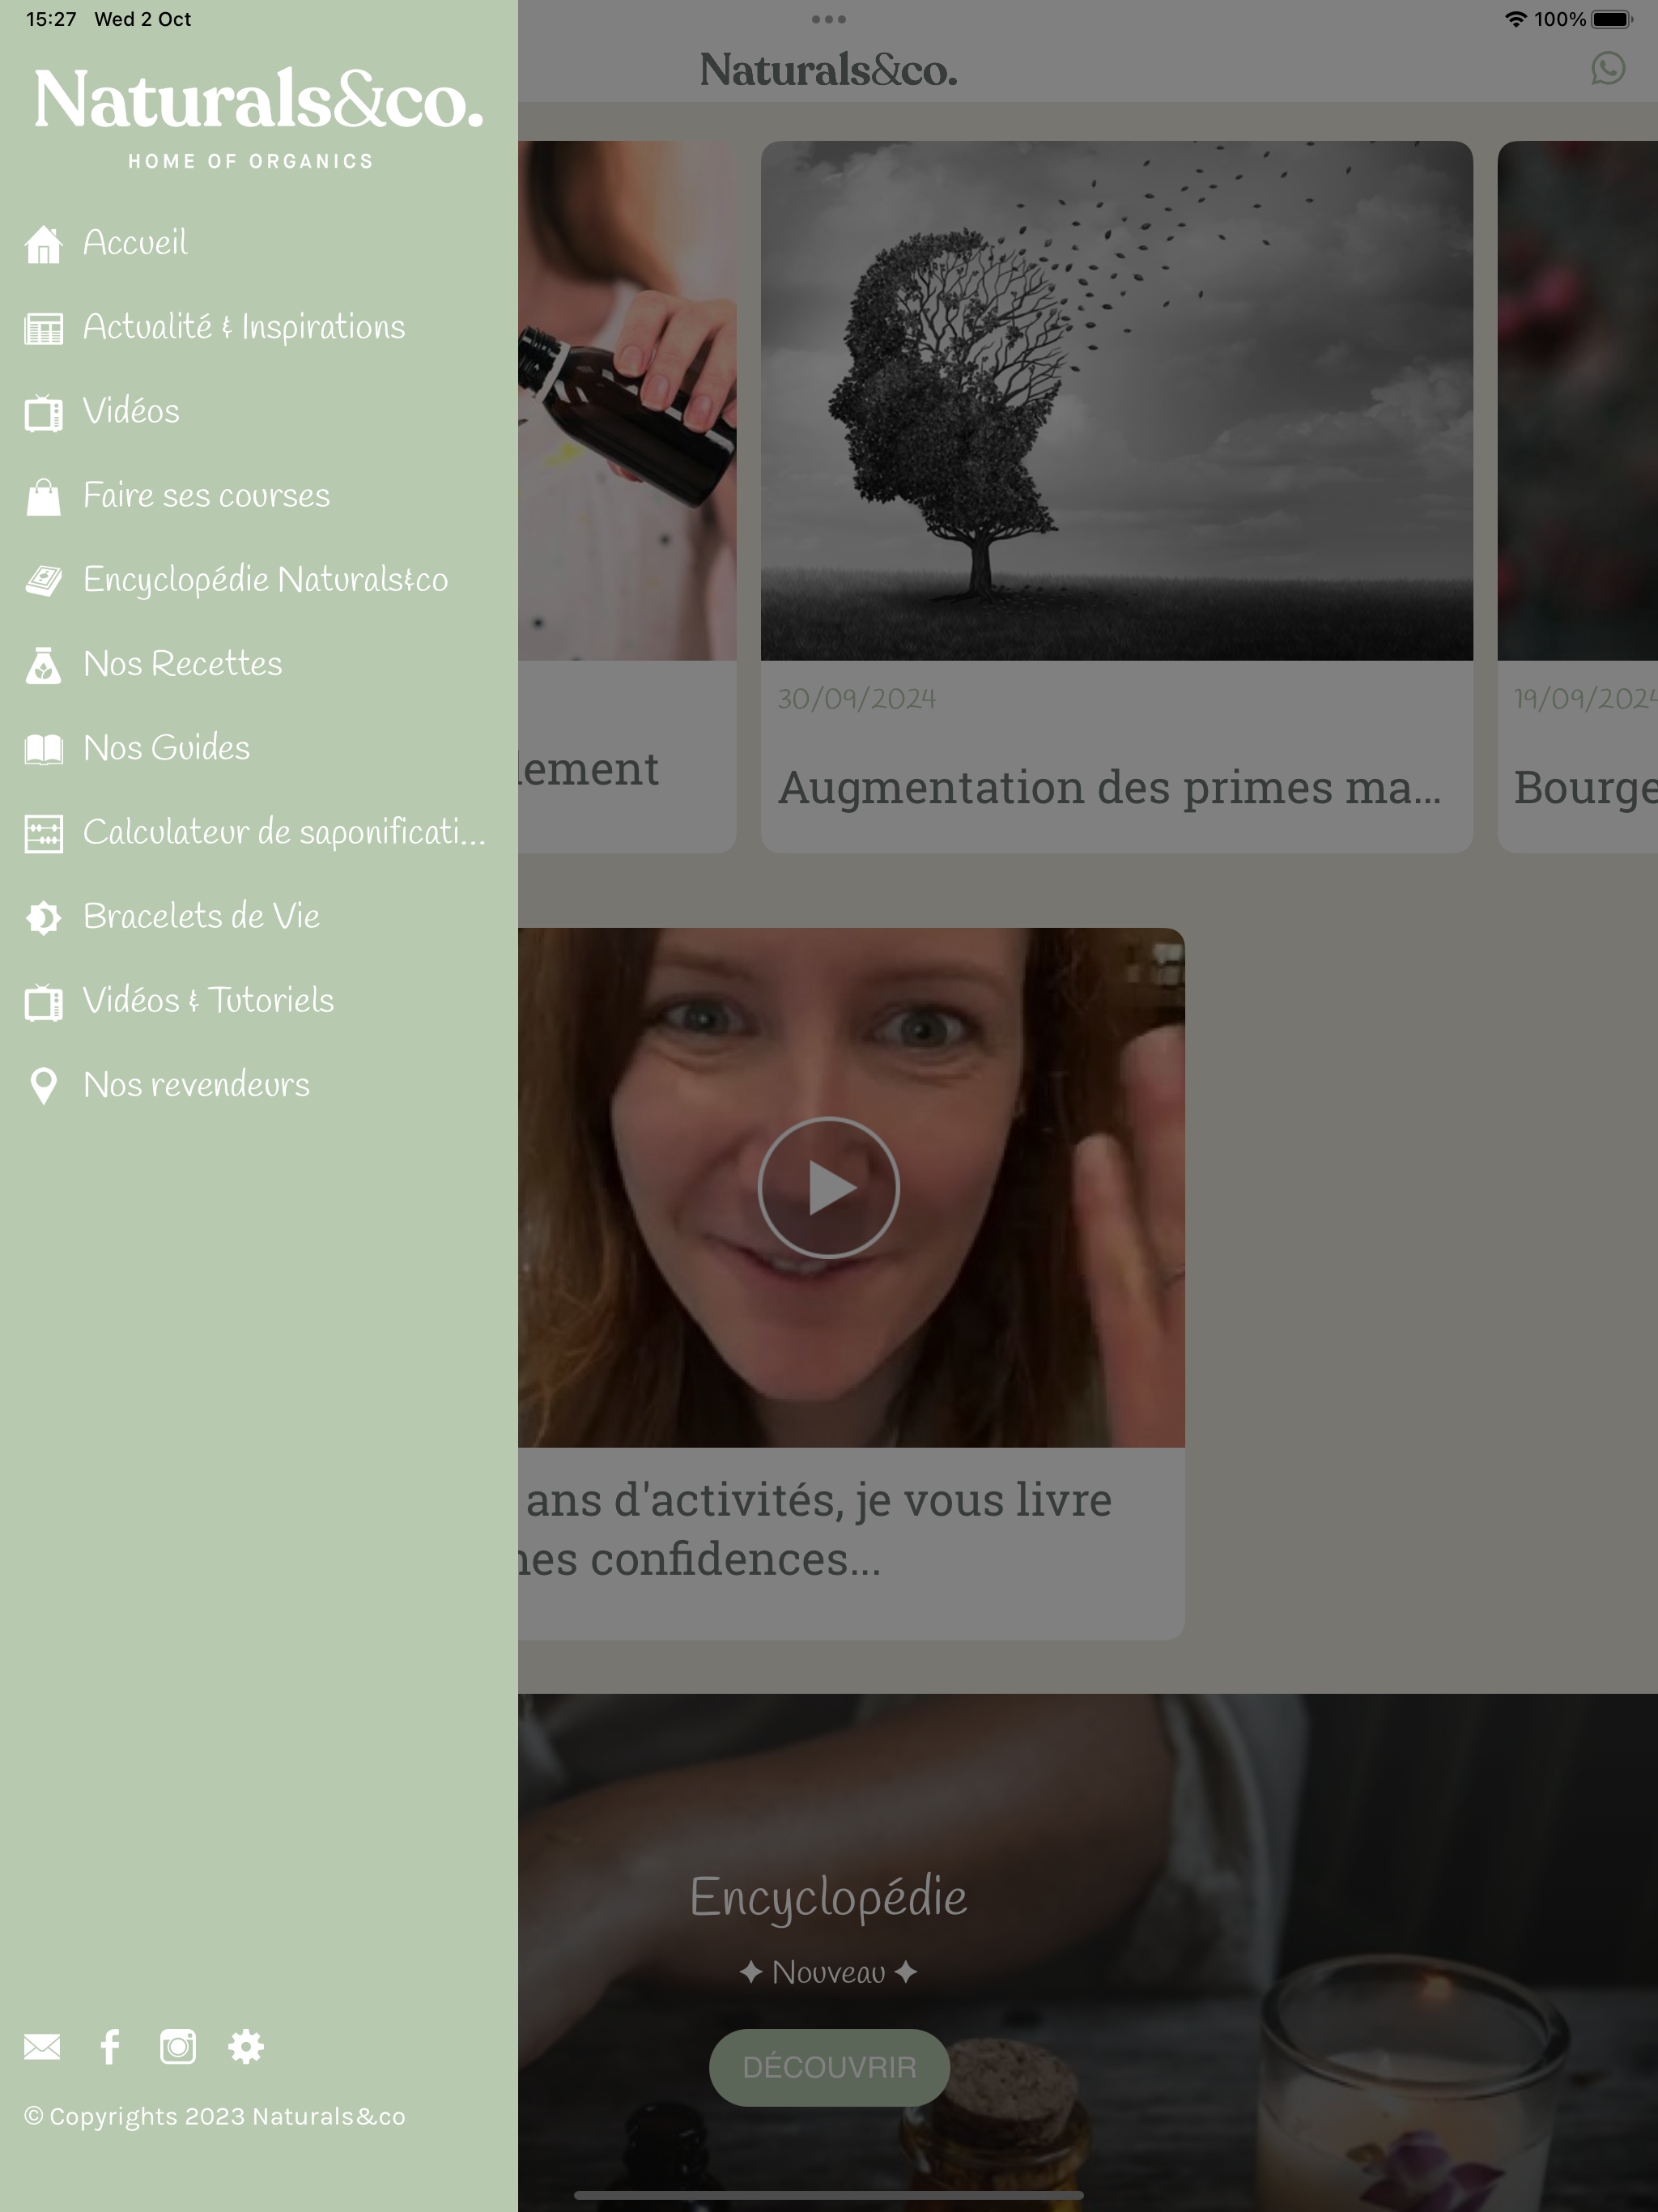Tap the shopping bag icon
1658x2212 pixels.
click(43, 497)
